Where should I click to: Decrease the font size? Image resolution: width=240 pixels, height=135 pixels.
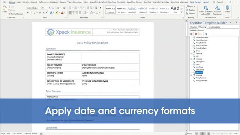[x=53, y=8]
